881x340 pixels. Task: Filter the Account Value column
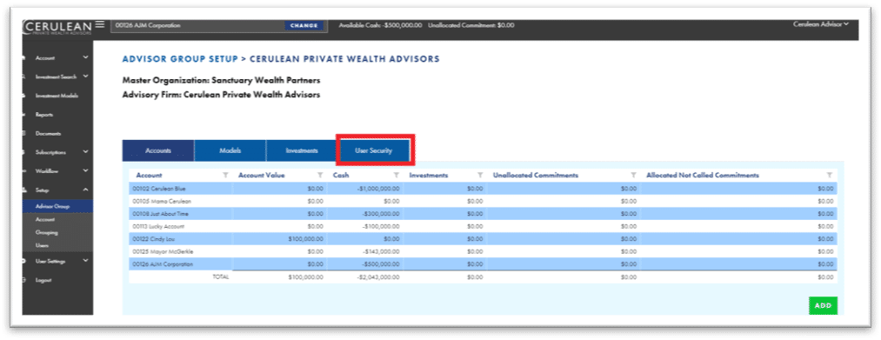pos(320,176)
